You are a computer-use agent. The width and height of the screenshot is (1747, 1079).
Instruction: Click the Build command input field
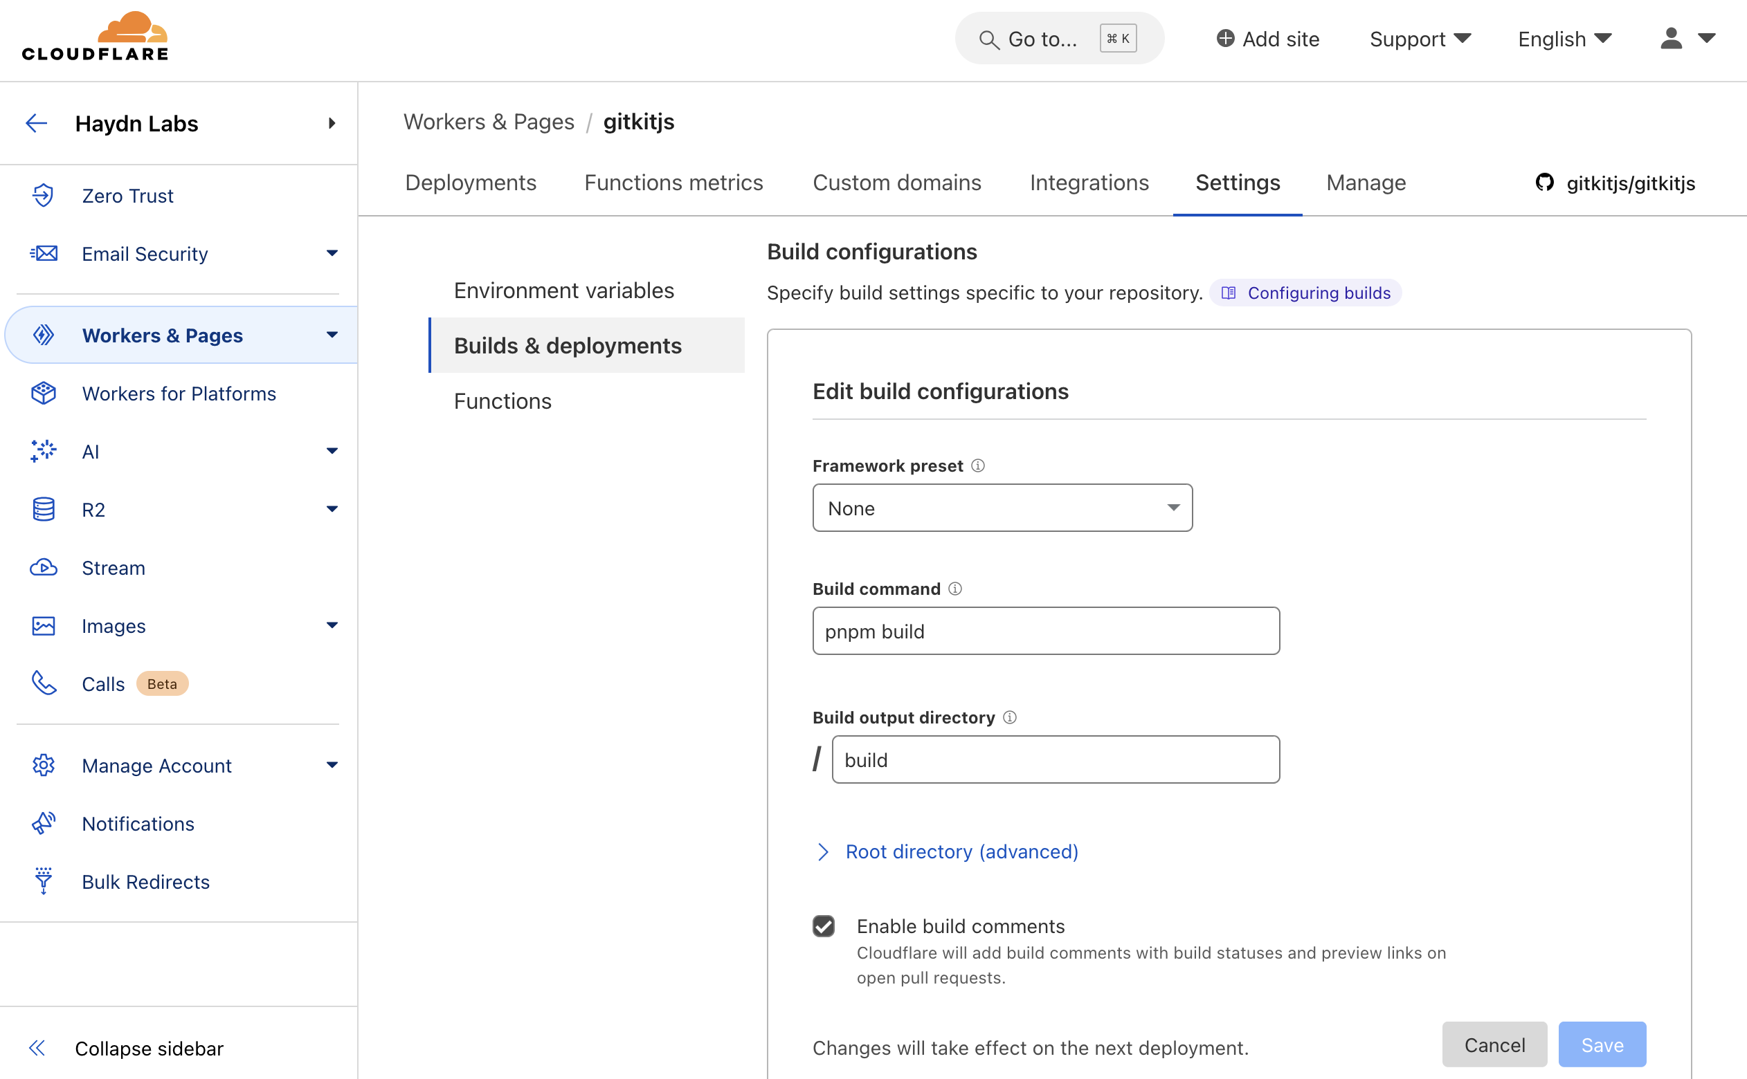1046,631
